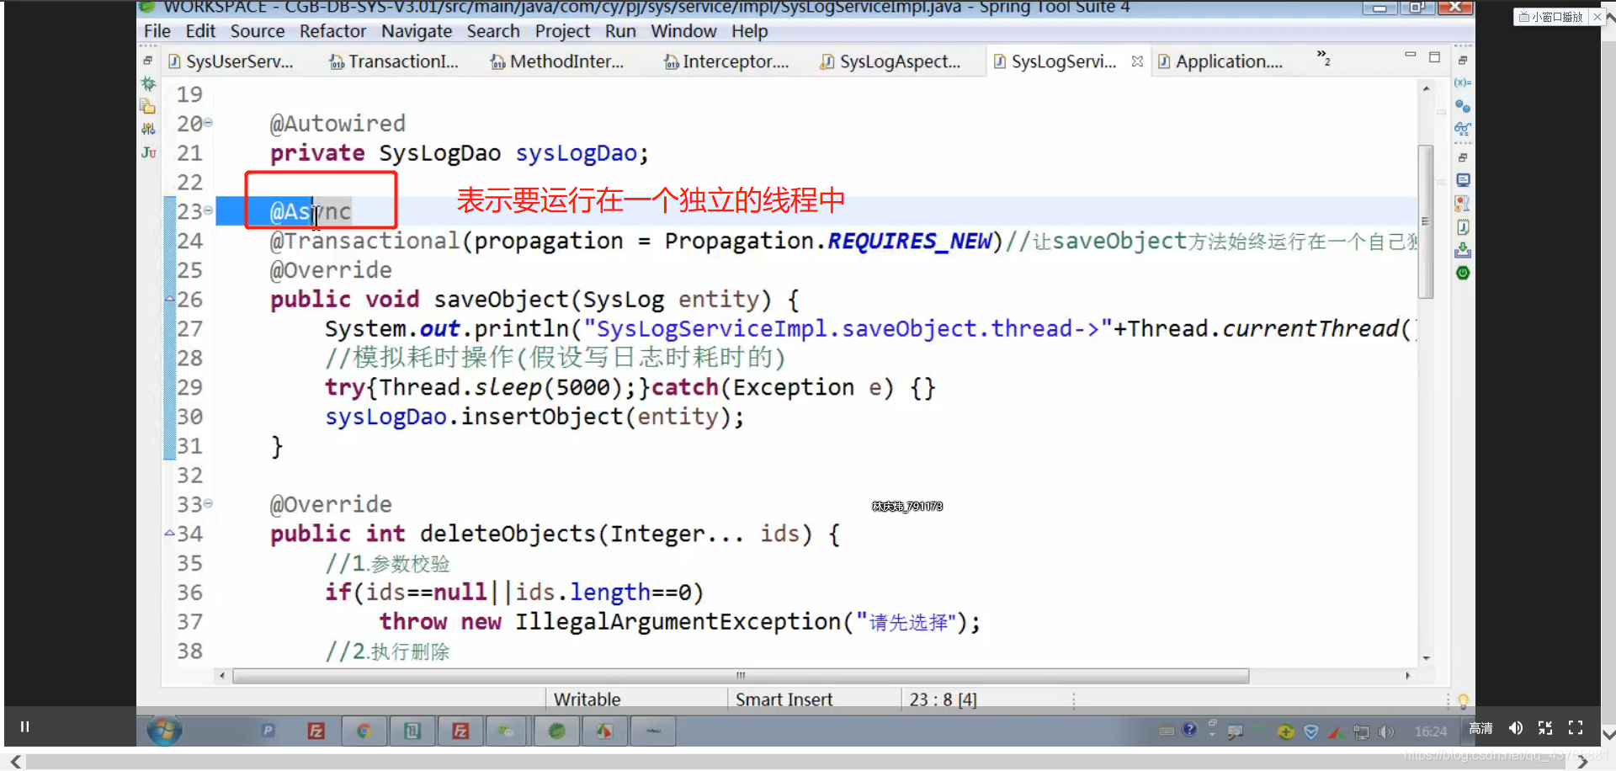Click the 小窗口播放 mini-player button
The image size is (1616, 771).
(x=1550, y=16)
